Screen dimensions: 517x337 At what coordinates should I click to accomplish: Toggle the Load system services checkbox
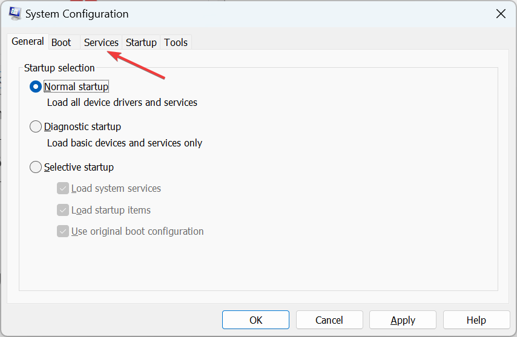(x=63, y=188)
